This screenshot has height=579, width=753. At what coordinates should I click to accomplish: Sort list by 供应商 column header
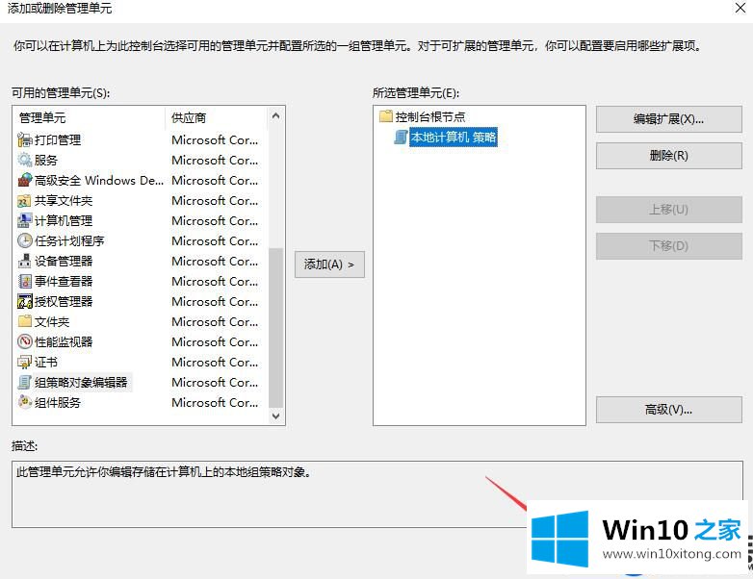click(214, 117)
